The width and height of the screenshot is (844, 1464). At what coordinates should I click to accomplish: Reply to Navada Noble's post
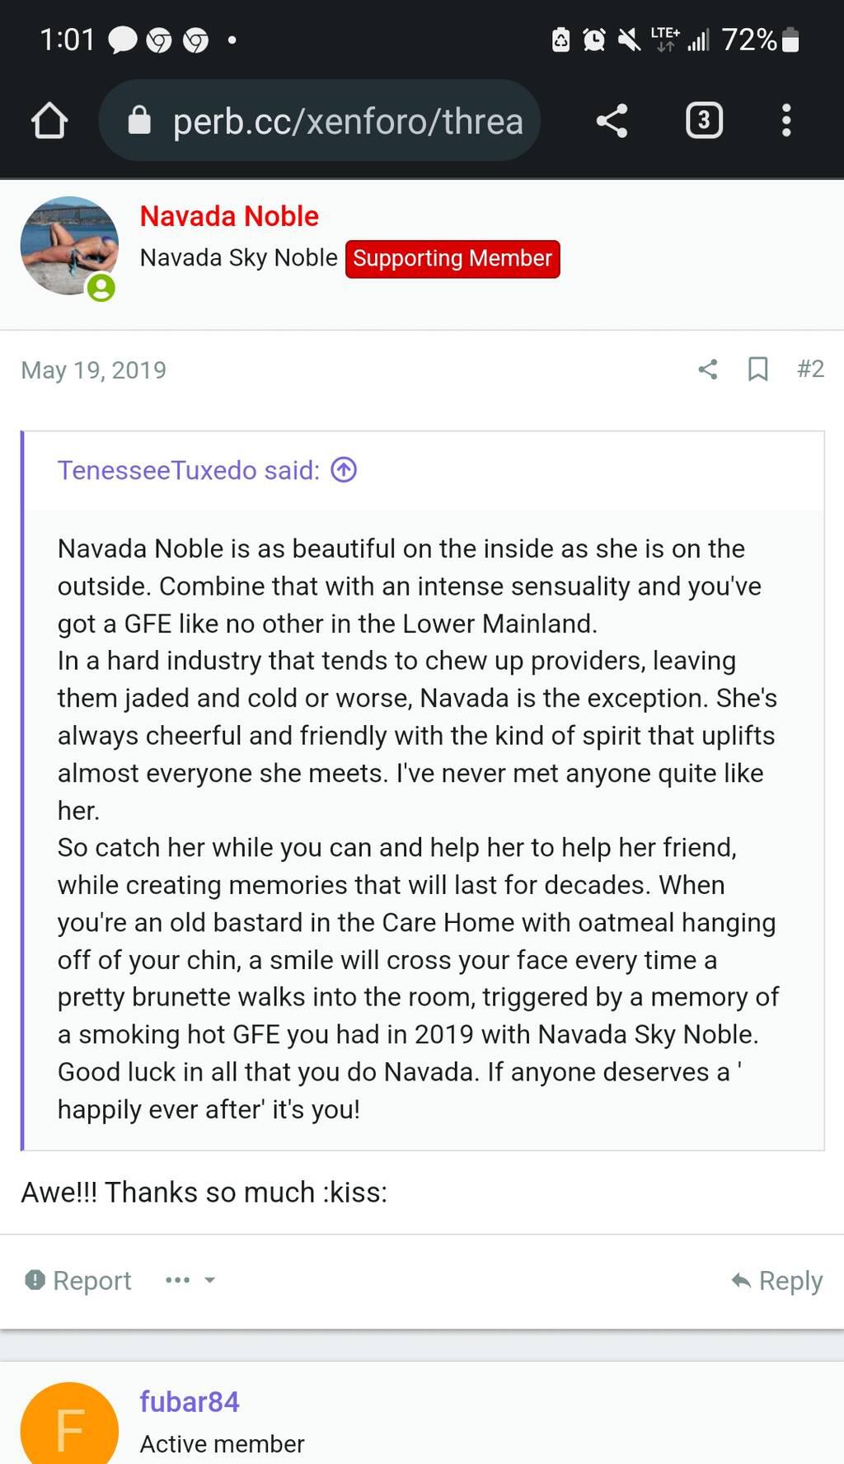click(776, 1280)
